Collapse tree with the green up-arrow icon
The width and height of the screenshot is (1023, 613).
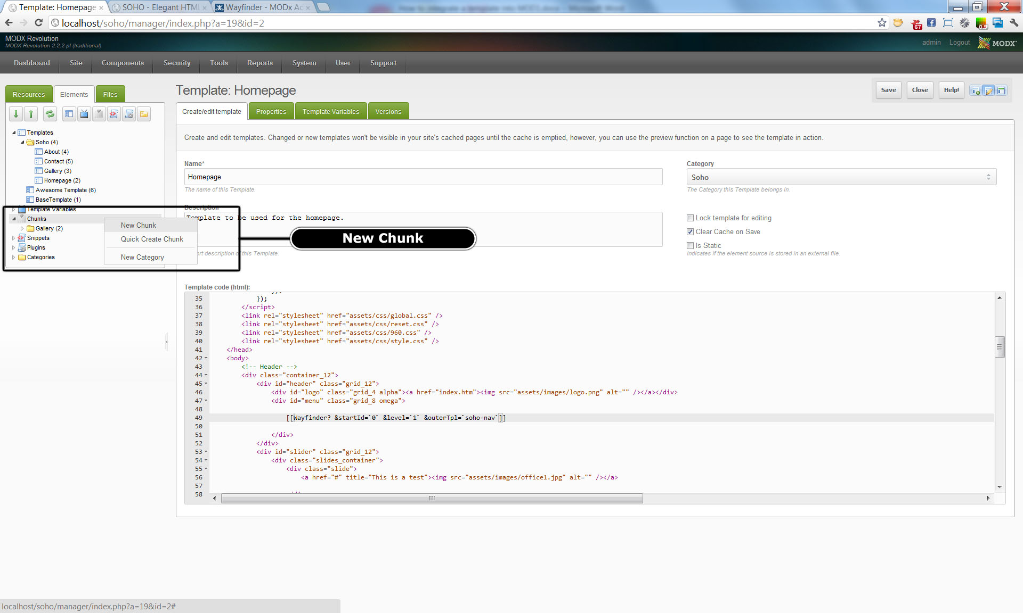pyautogui.click(x=31, y=114)
